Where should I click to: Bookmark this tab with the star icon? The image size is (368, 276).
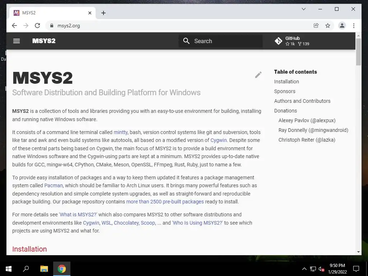tap(328, 26)
